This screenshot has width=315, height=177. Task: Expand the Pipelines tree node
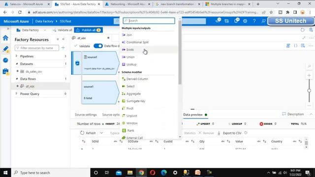point(16,56)
